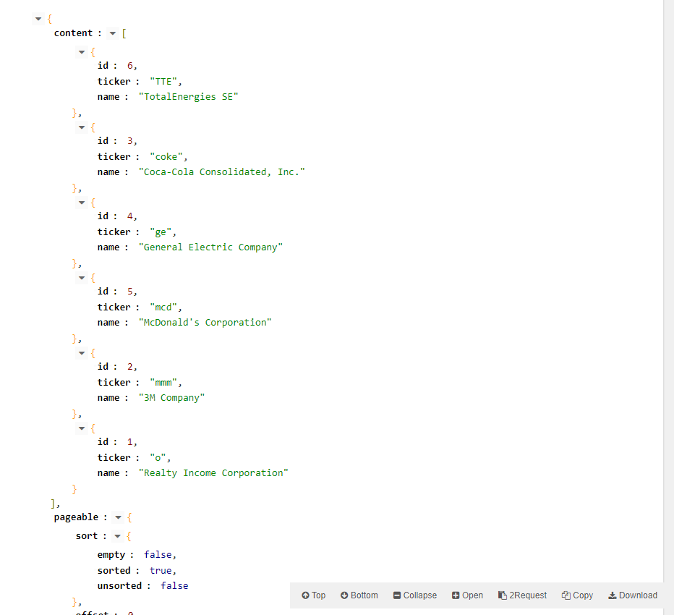Click the id value 1
The image size is (674, 615).
[130, 442]
